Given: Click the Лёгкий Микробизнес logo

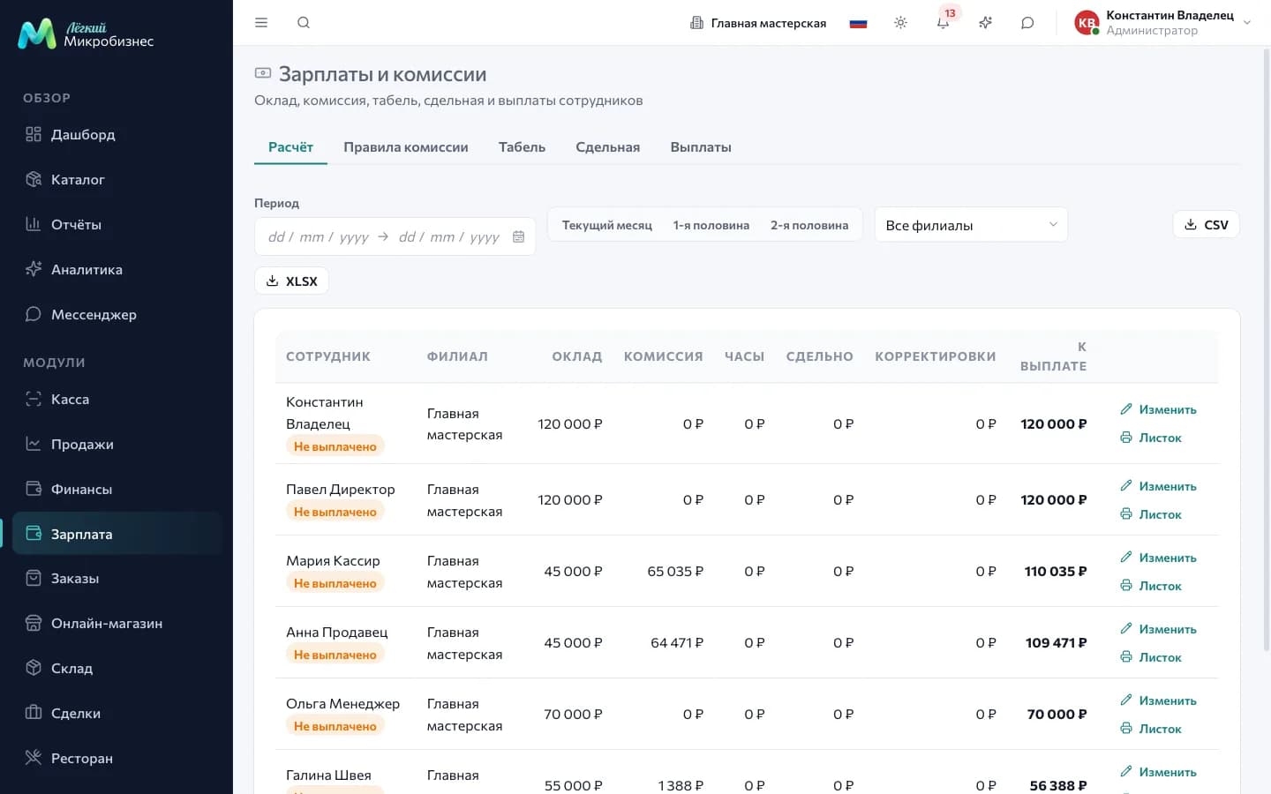Looking at the screenshot, I should 86,34.
